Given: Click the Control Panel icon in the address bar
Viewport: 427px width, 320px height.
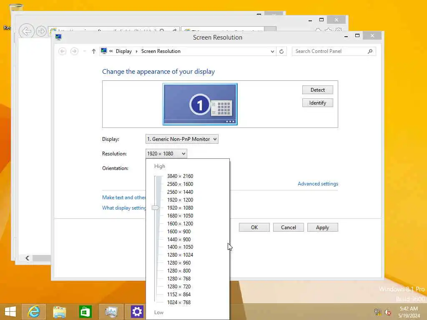Looking at the screenshot, I should coord(104,51).
